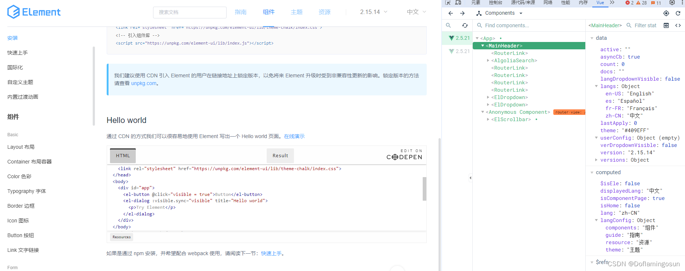Viewport: 685px width, 271px height.
Task: Collapse the userConfig object
Action: click(x=596, y=138)
